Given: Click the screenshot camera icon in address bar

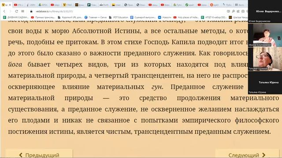Looking at the screenshot, I should 243,11.
